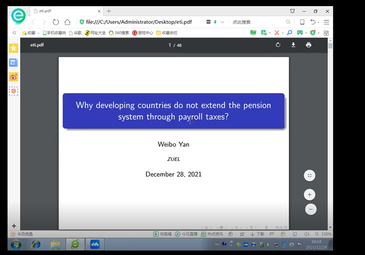Open a new tab with the plus button
Viewport: 365px width, 255px height.
coord(109,11)
